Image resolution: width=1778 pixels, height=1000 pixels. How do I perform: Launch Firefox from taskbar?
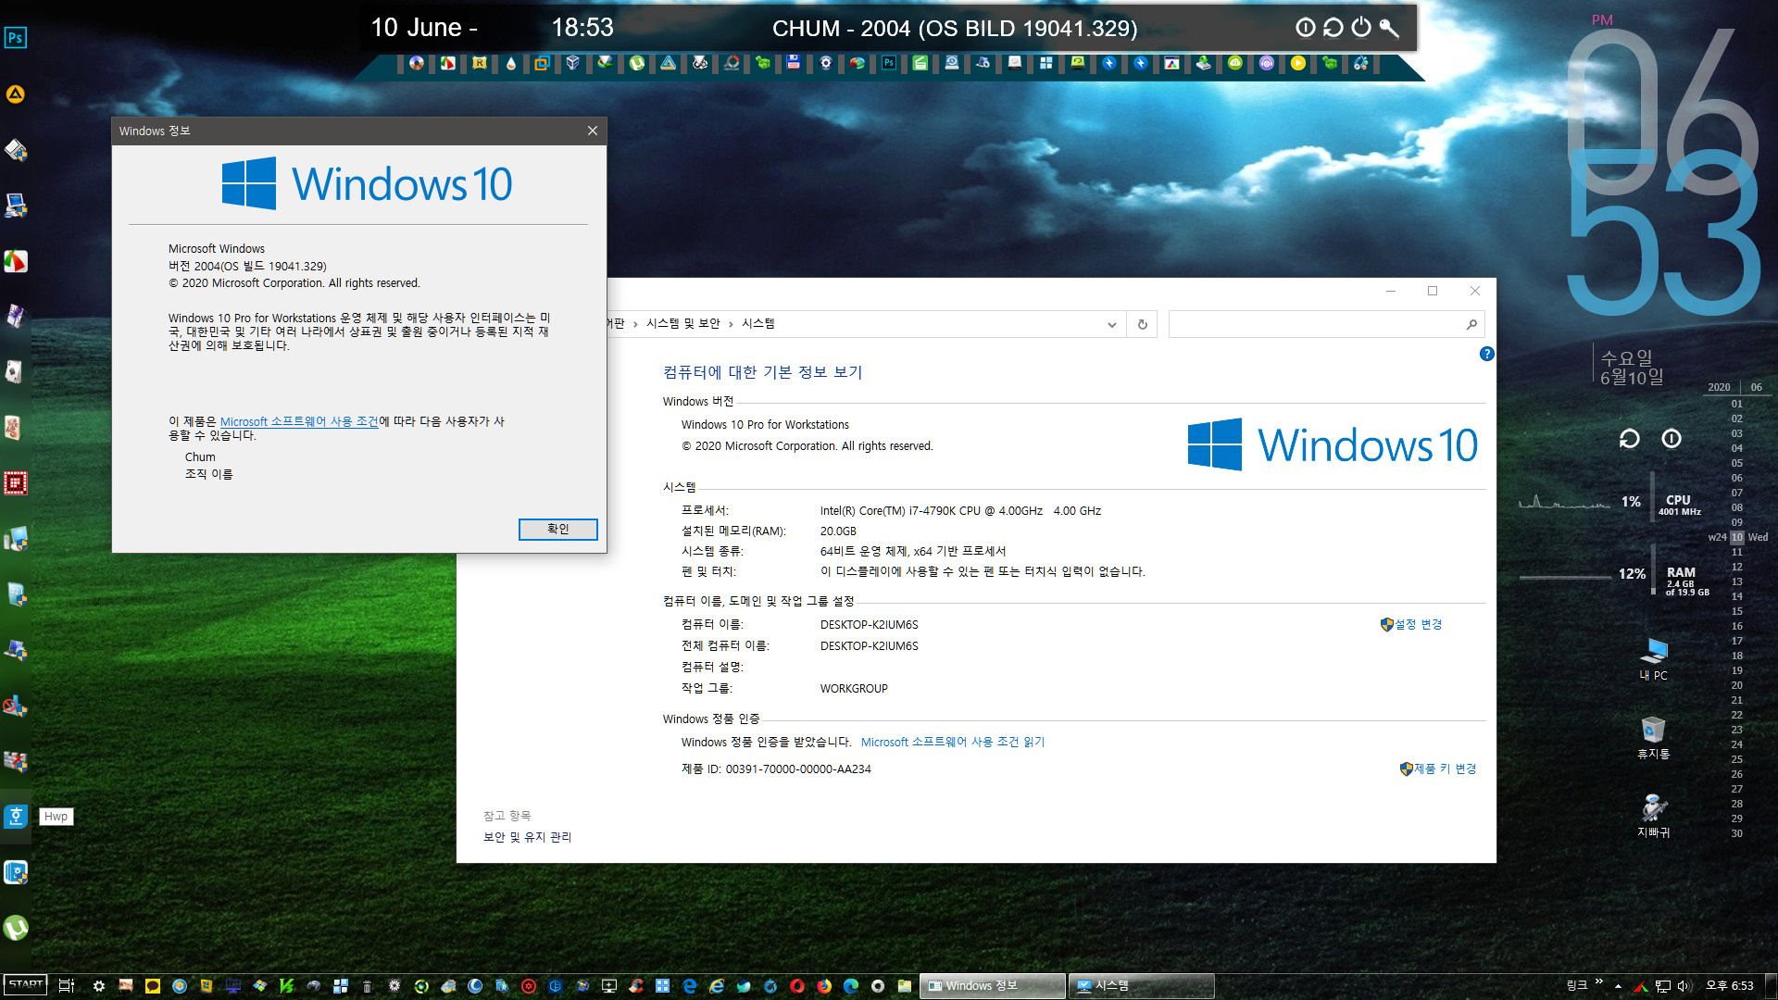[x=824, y=986]
